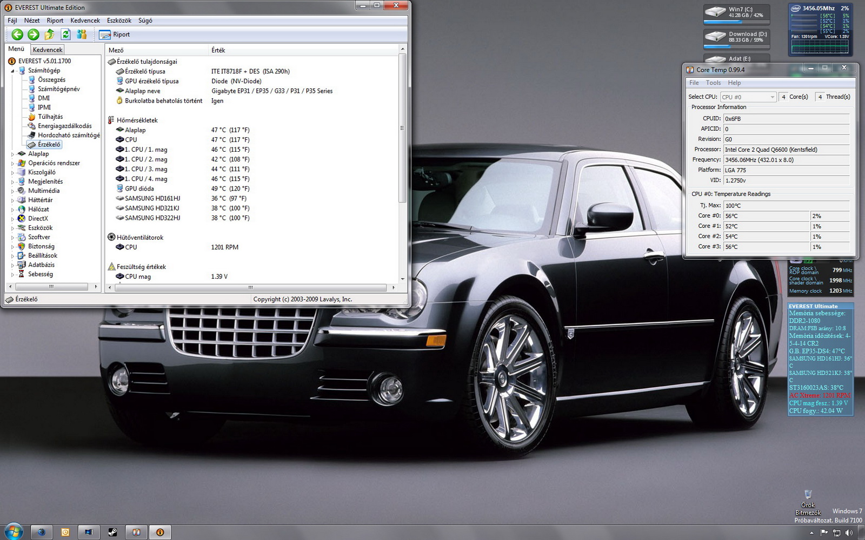Click the volume icon in system tray

(x=849, y=532)
